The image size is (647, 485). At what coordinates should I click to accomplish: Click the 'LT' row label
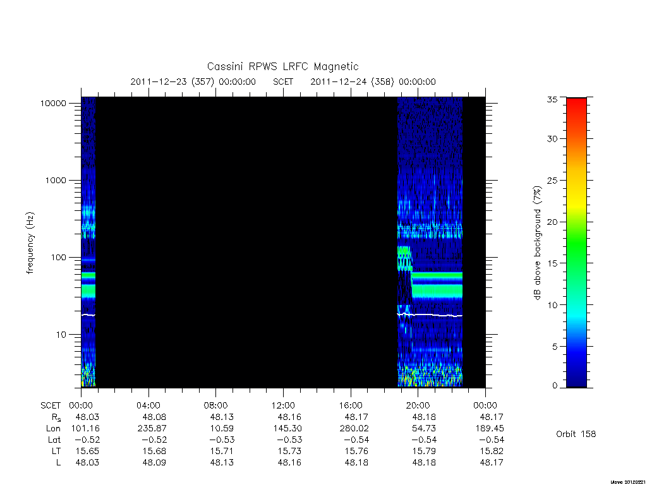56,451
